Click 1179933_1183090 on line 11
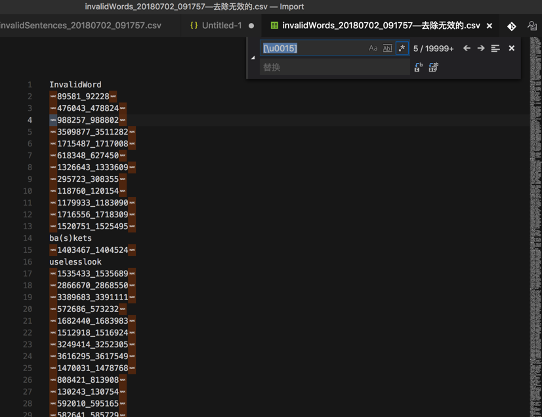 pos(93,202)
